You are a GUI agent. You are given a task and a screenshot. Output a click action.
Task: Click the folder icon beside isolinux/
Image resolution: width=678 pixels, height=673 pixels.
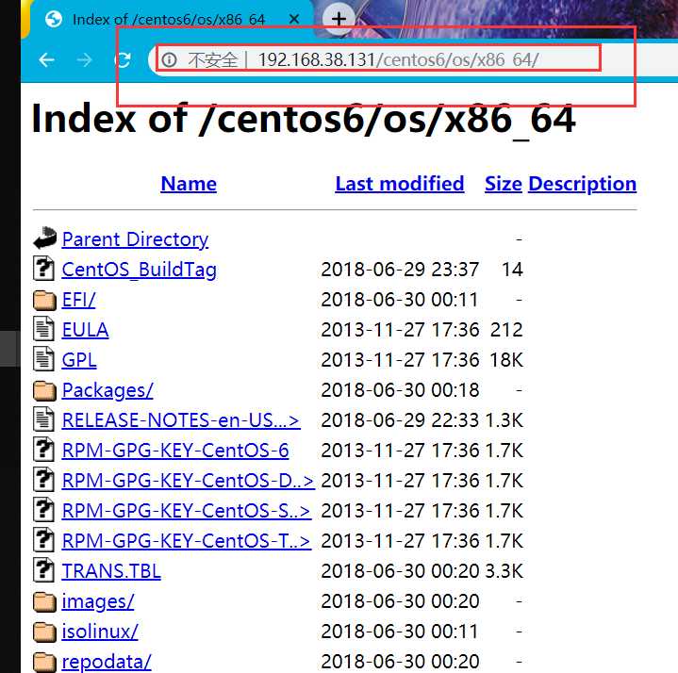(44, 632)
